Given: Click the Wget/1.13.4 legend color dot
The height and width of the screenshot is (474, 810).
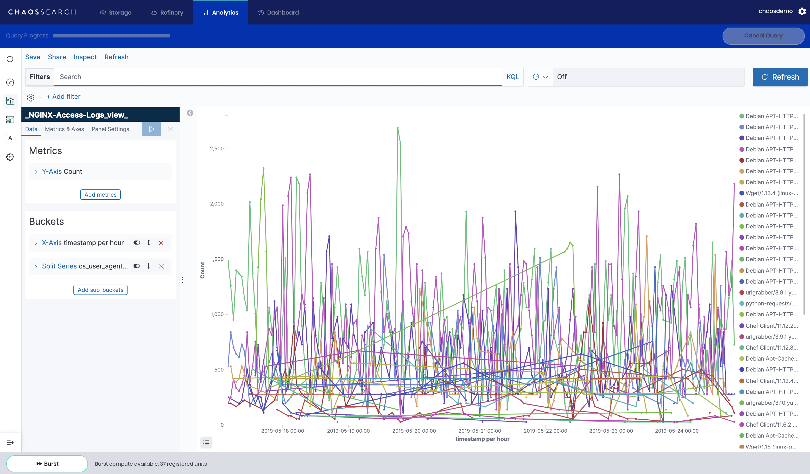Looking at the screenshot, I should [x=742, y=193].
